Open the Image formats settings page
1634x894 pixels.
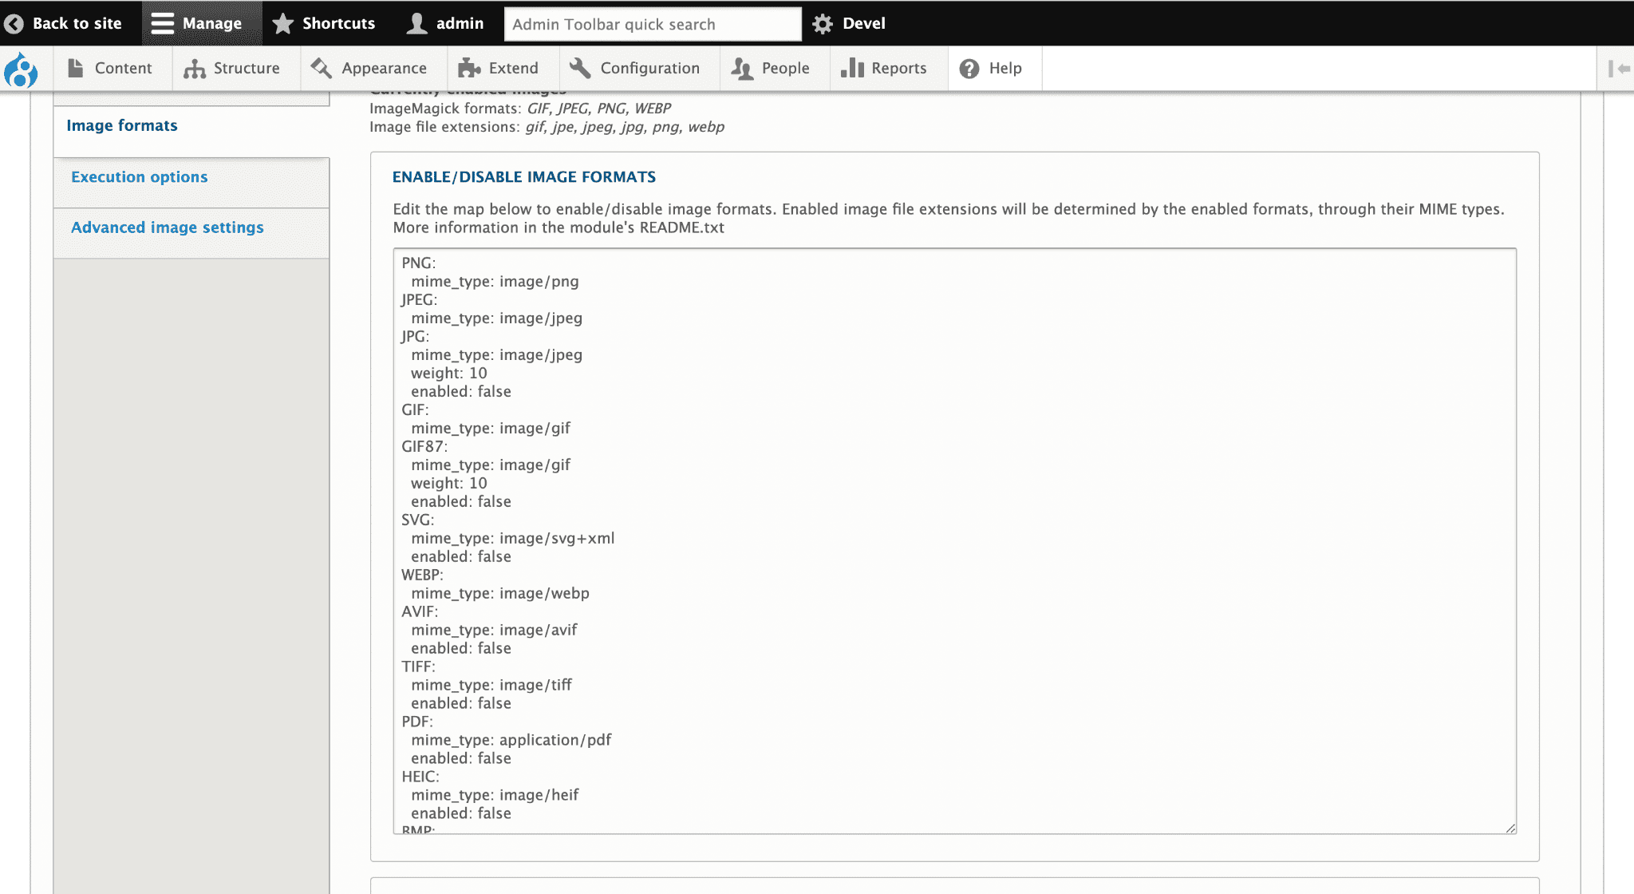point(123,125)
